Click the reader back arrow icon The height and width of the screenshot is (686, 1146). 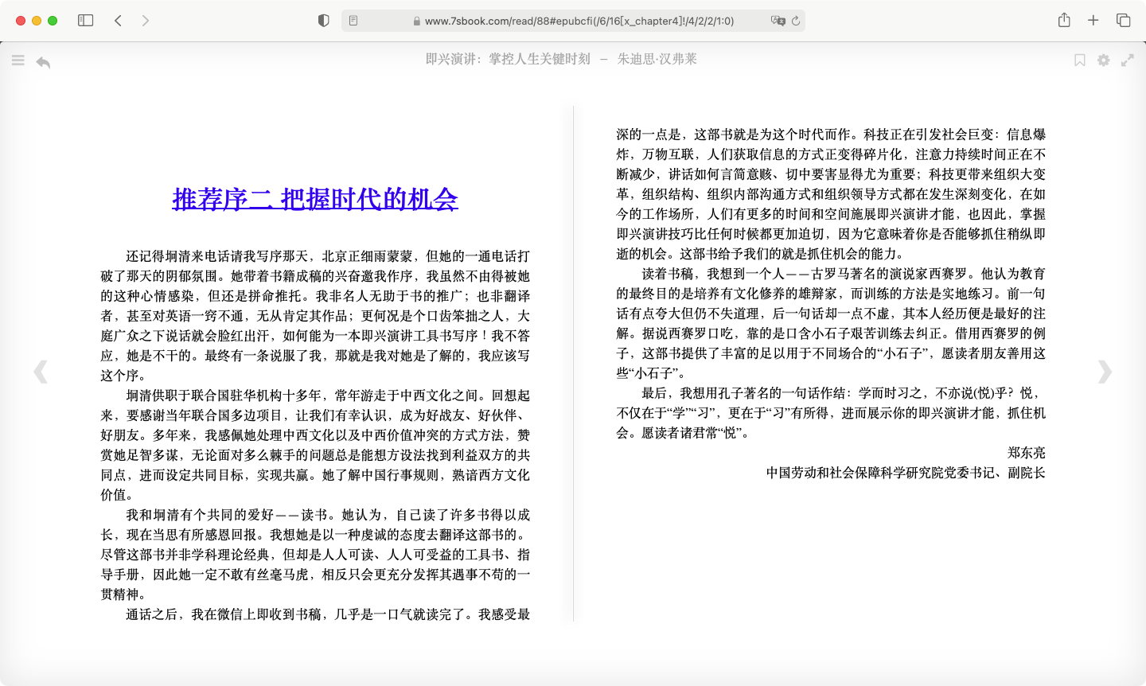(43, 62)
